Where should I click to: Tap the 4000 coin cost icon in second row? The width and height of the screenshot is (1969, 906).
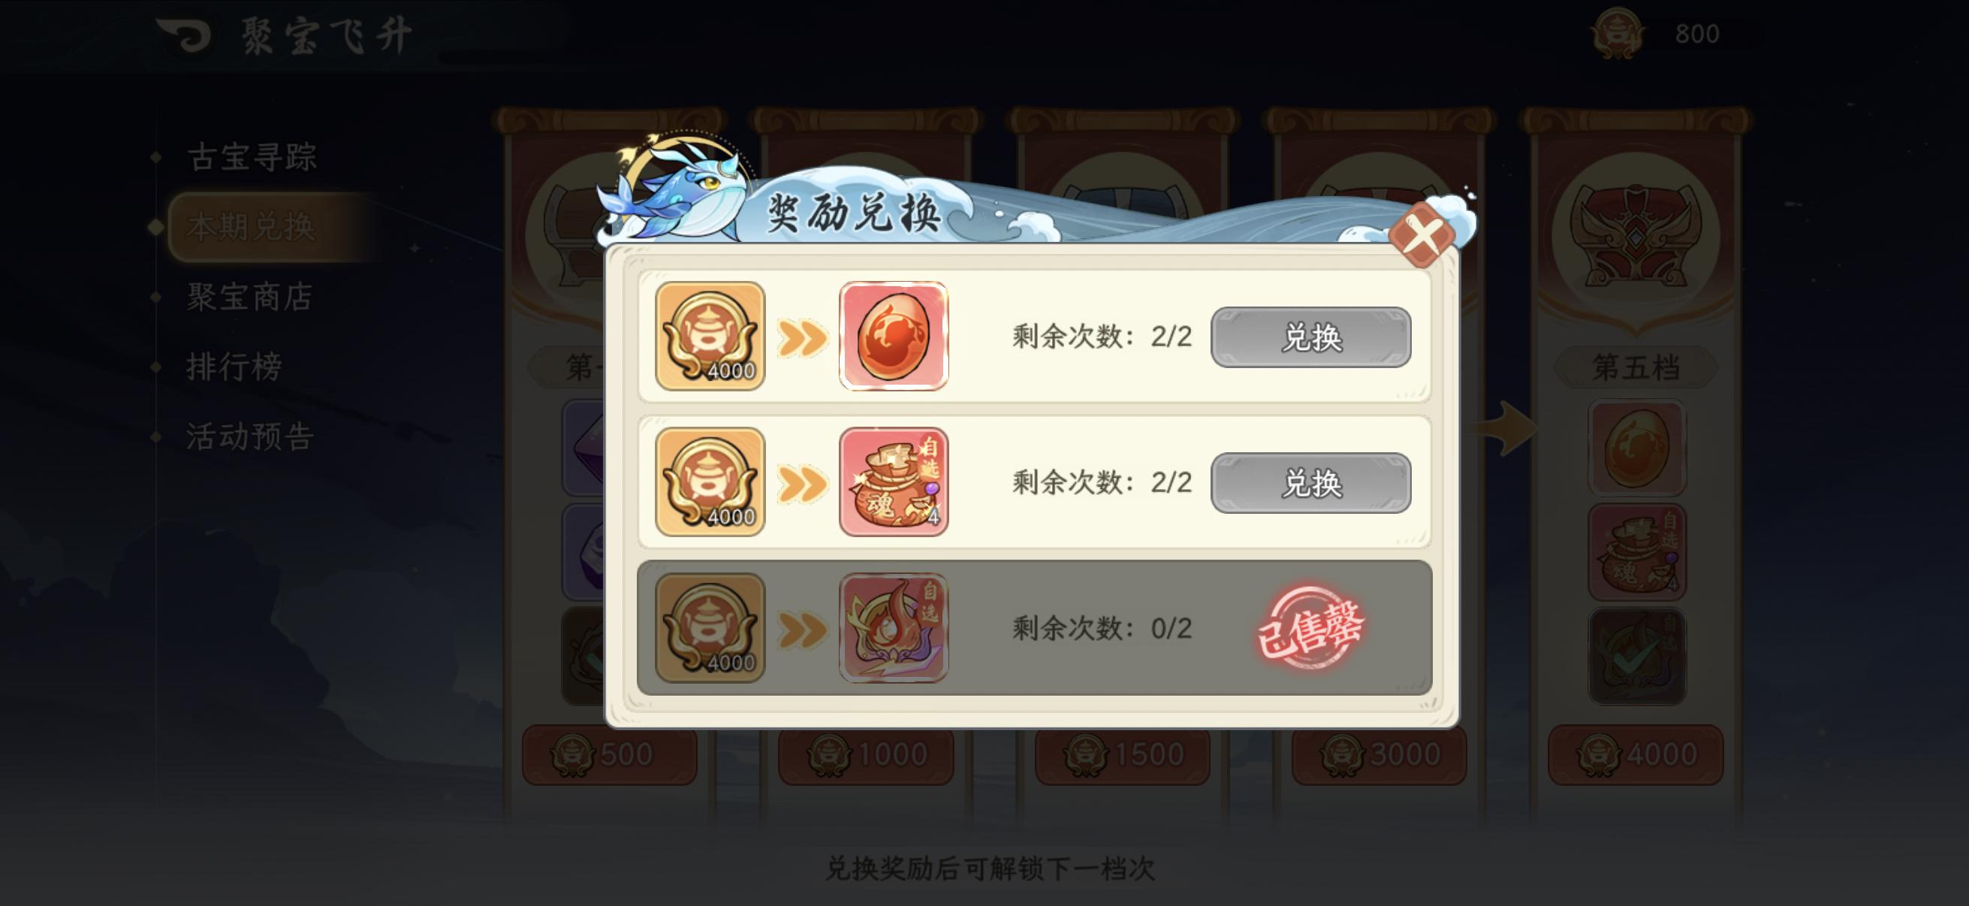pos(710,482)
